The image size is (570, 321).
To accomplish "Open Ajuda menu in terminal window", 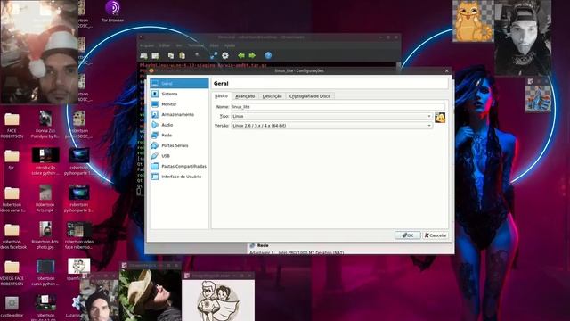I will pos(230,45).
